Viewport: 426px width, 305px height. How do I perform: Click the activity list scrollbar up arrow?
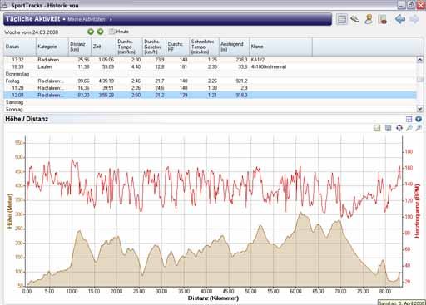[x=420, y=60]
